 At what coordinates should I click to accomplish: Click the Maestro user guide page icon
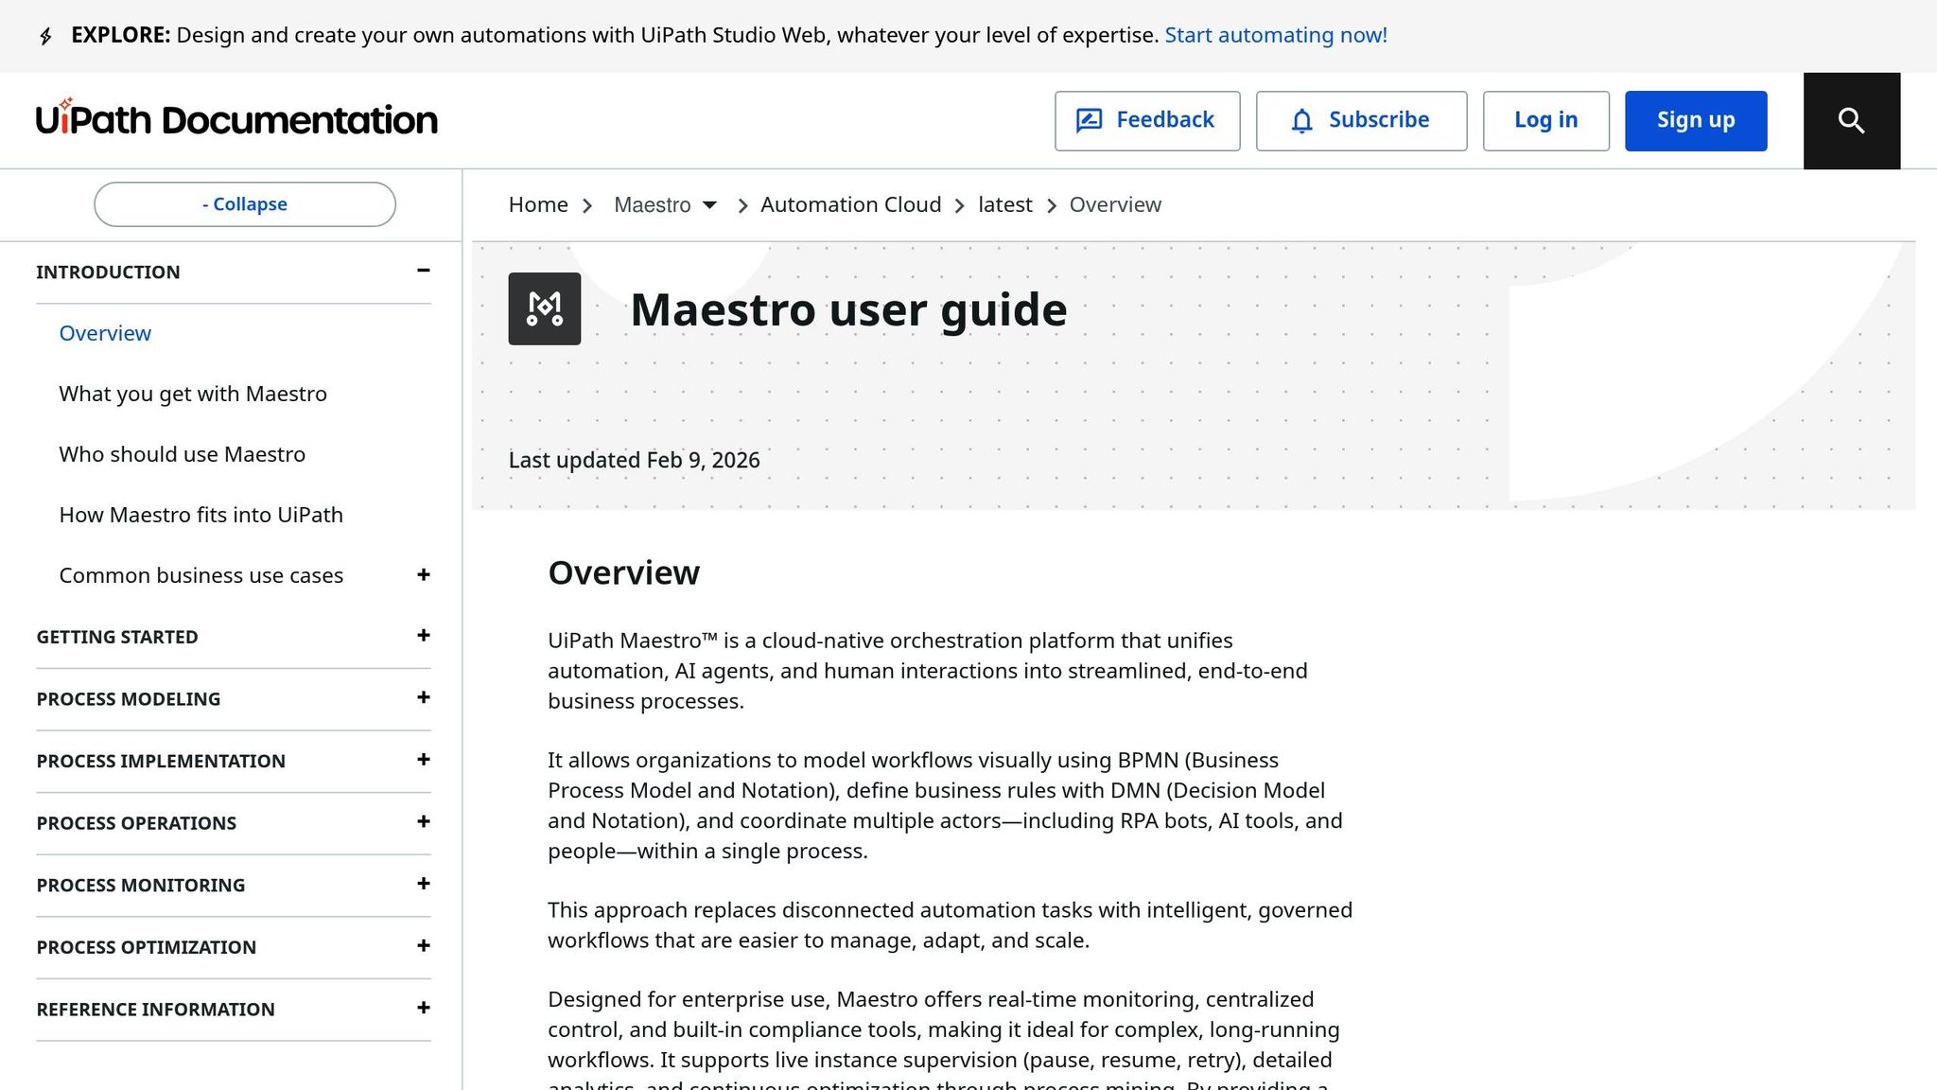point(545,309)
